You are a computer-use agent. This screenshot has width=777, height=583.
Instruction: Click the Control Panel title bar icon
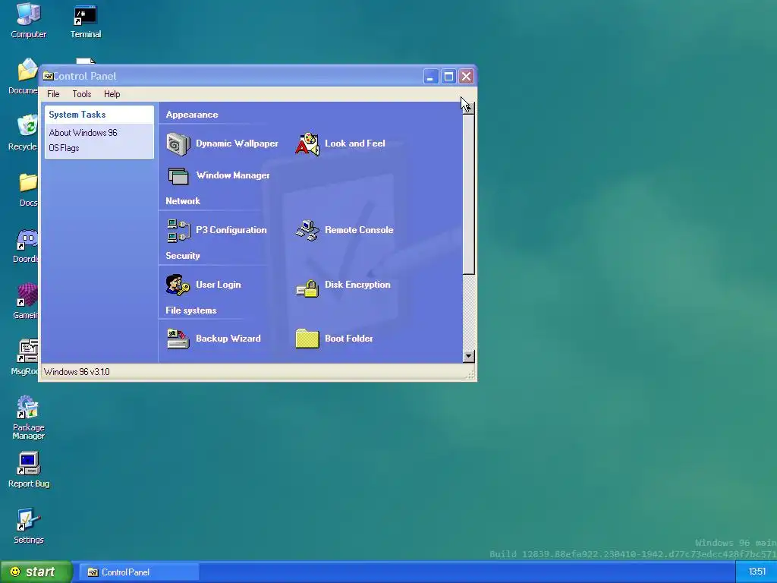pyautogui.click(x=48, y=77)
